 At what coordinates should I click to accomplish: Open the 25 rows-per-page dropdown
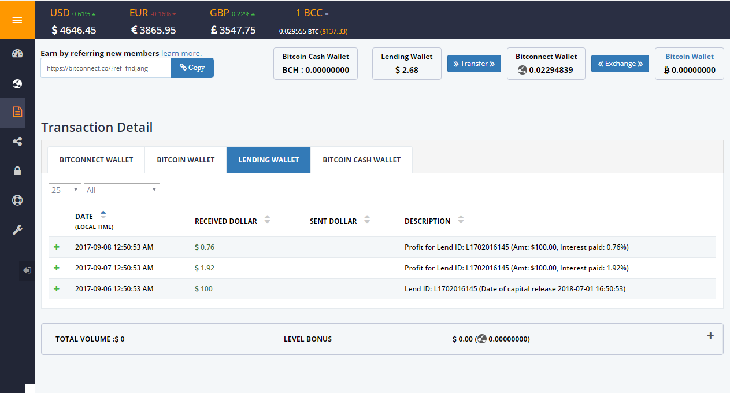pyautogui.click(x=65, y=190)
